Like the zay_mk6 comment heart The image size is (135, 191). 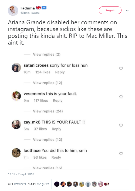click(121, 125)
